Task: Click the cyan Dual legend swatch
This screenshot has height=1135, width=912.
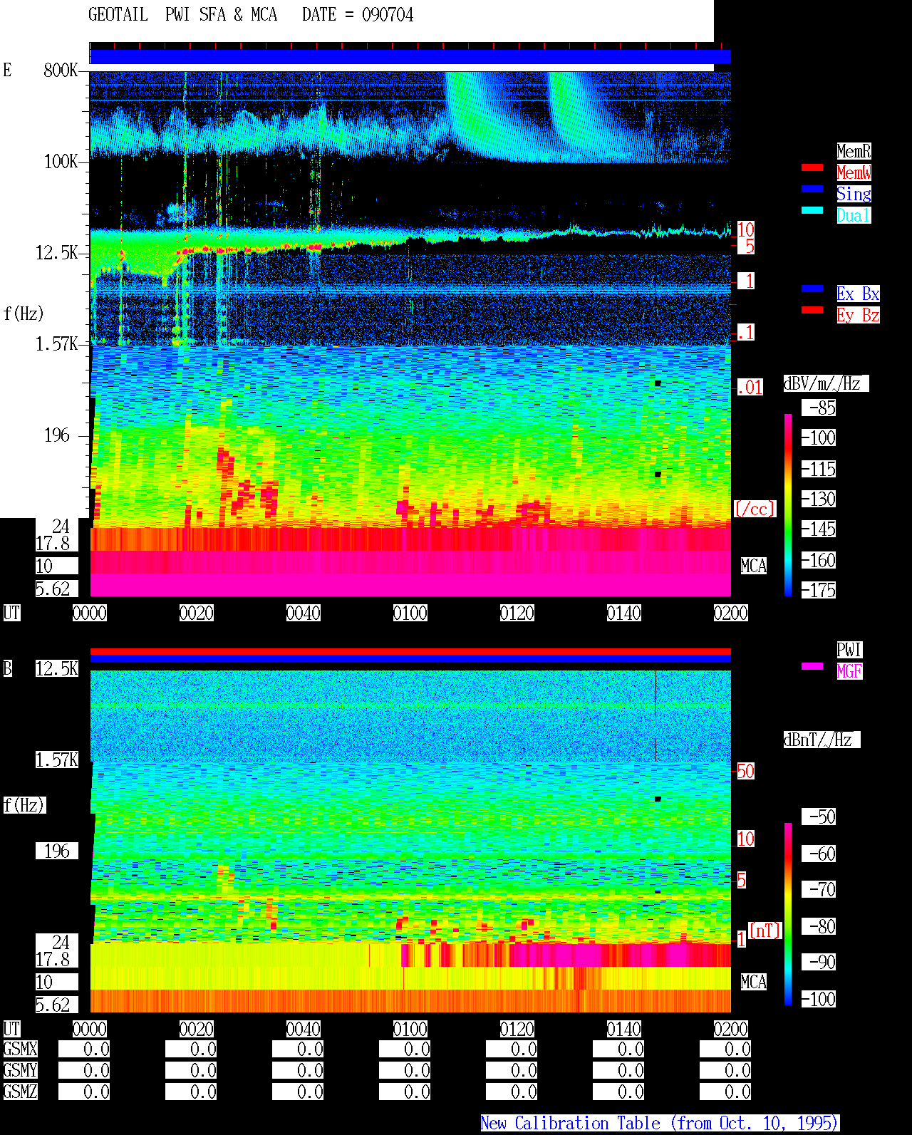Action: pyautogui.click(x=812, y=210)
